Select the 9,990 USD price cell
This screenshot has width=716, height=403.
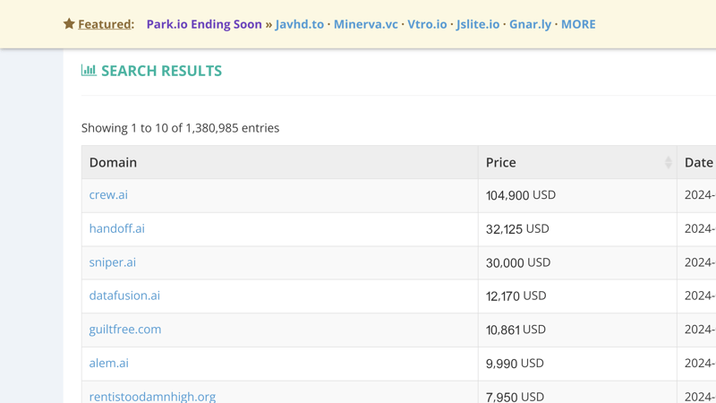point(577,364)
